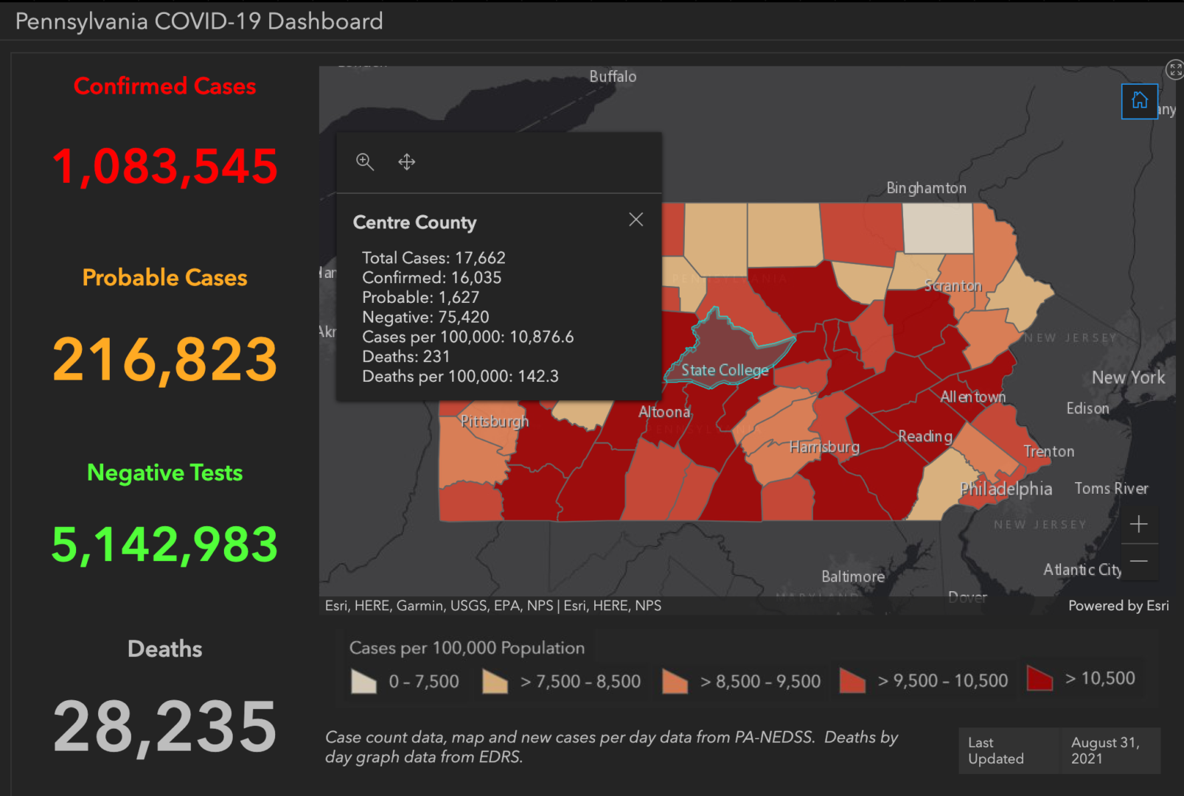Zoom in using the plus button
This screenshot has height=796, width=1184.
1138,524
